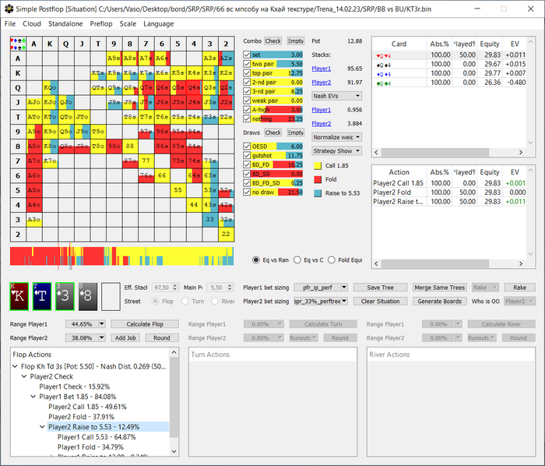Click the King of hearts board card
This screenshot has width=545, height=466.
[x=19, y=296]
